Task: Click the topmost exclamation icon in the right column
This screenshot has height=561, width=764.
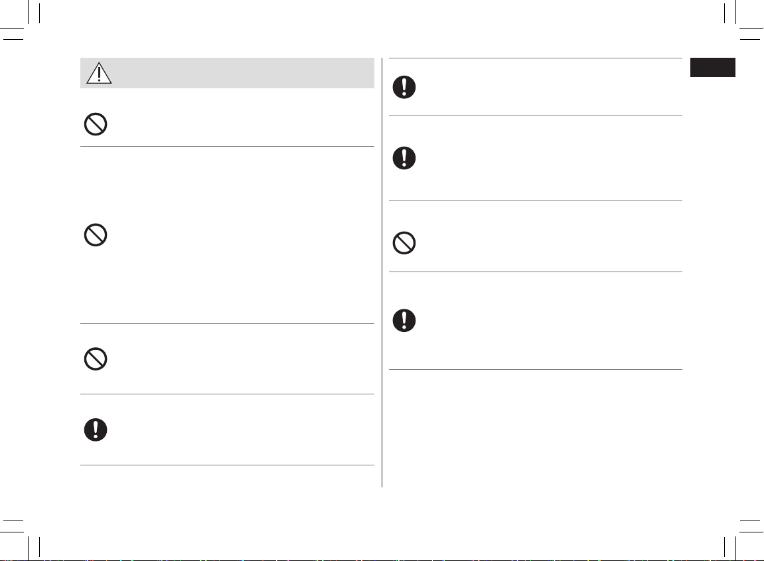Action: (404, 87)
